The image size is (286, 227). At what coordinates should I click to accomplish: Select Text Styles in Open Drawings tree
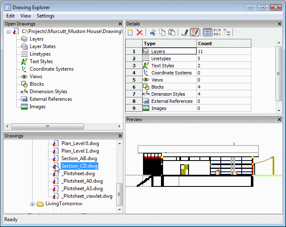point(41,61)
